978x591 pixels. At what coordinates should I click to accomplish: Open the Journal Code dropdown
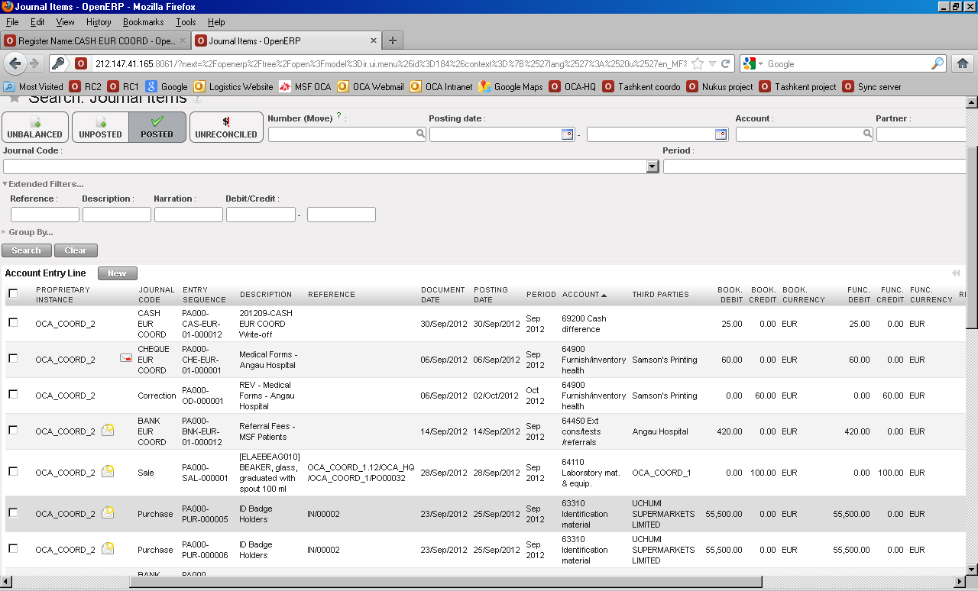pyautogui.click(x=653, y=166)
